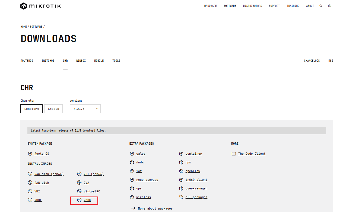Viewport: 340px width, 212px height.
Task: Click package icon beside openflow
Action: (x=181, y=171)
